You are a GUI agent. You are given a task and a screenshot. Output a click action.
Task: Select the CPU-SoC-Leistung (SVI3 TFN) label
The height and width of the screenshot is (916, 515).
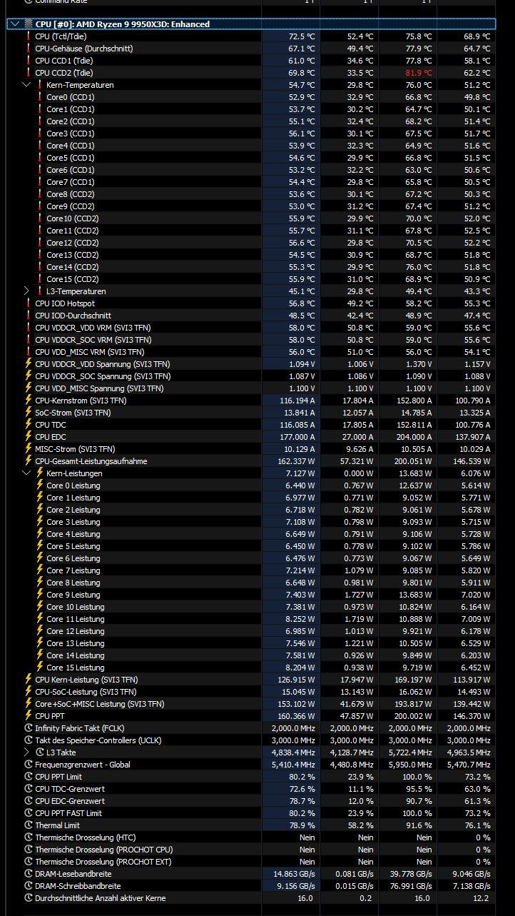pyautogui.click(x=86, y=692)
